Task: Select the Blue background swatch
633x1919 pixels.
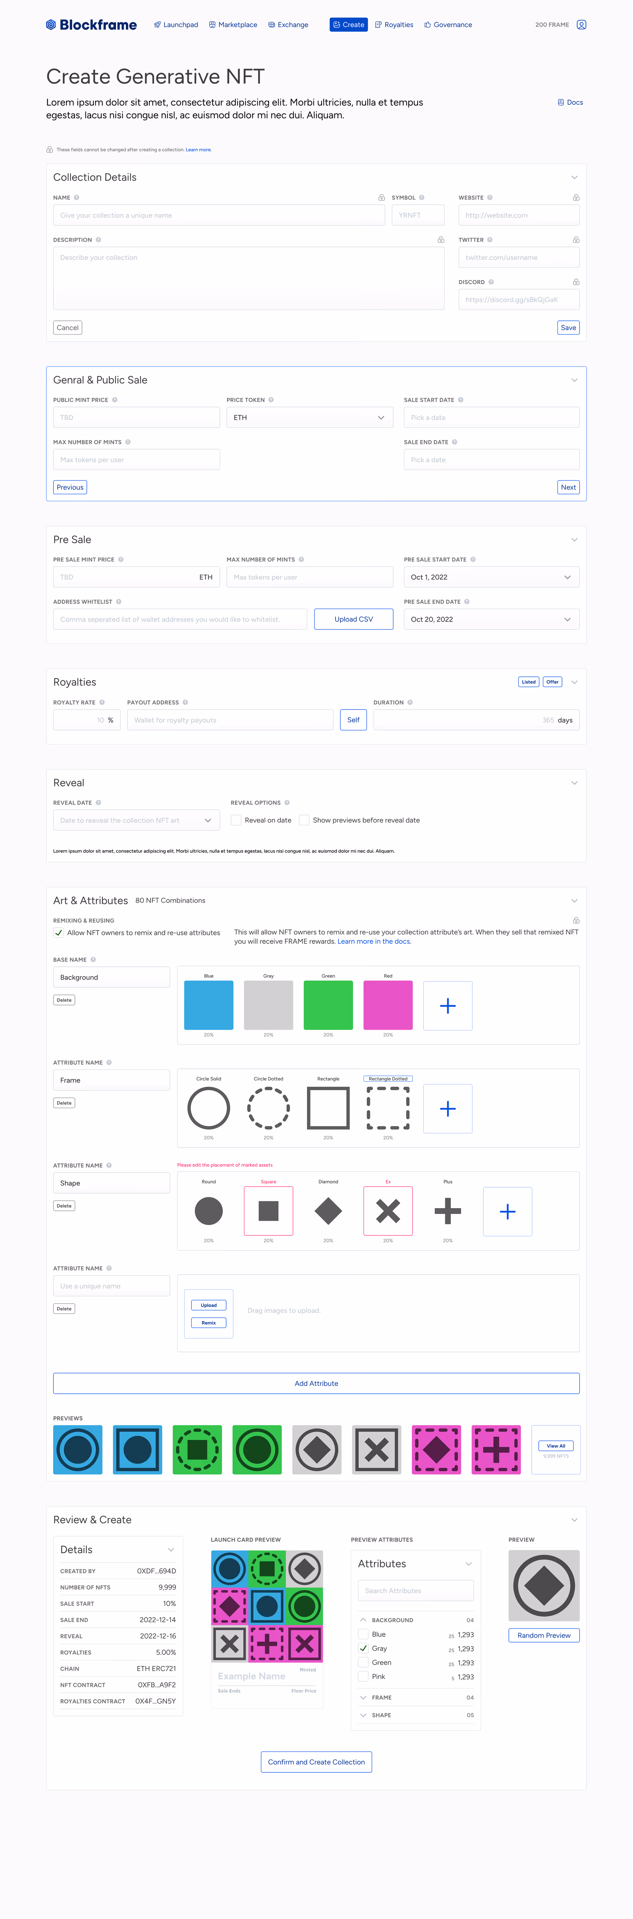Action: (209, 1006)
